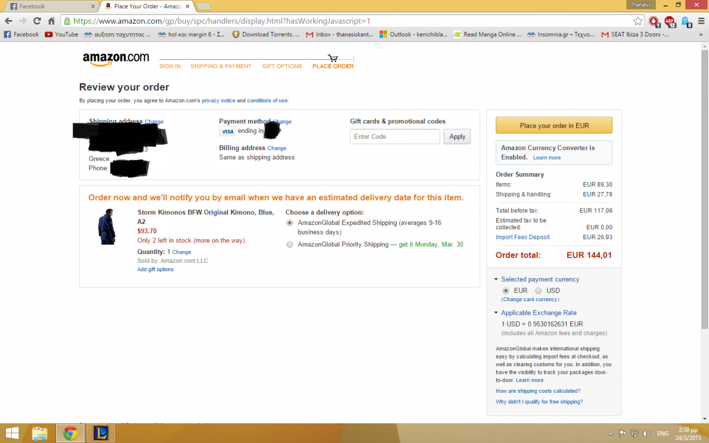The width and height of the screenshot is (709, 443).
Task: Switch to the Facebook browser tab
Action: click(x=50, y=6)
